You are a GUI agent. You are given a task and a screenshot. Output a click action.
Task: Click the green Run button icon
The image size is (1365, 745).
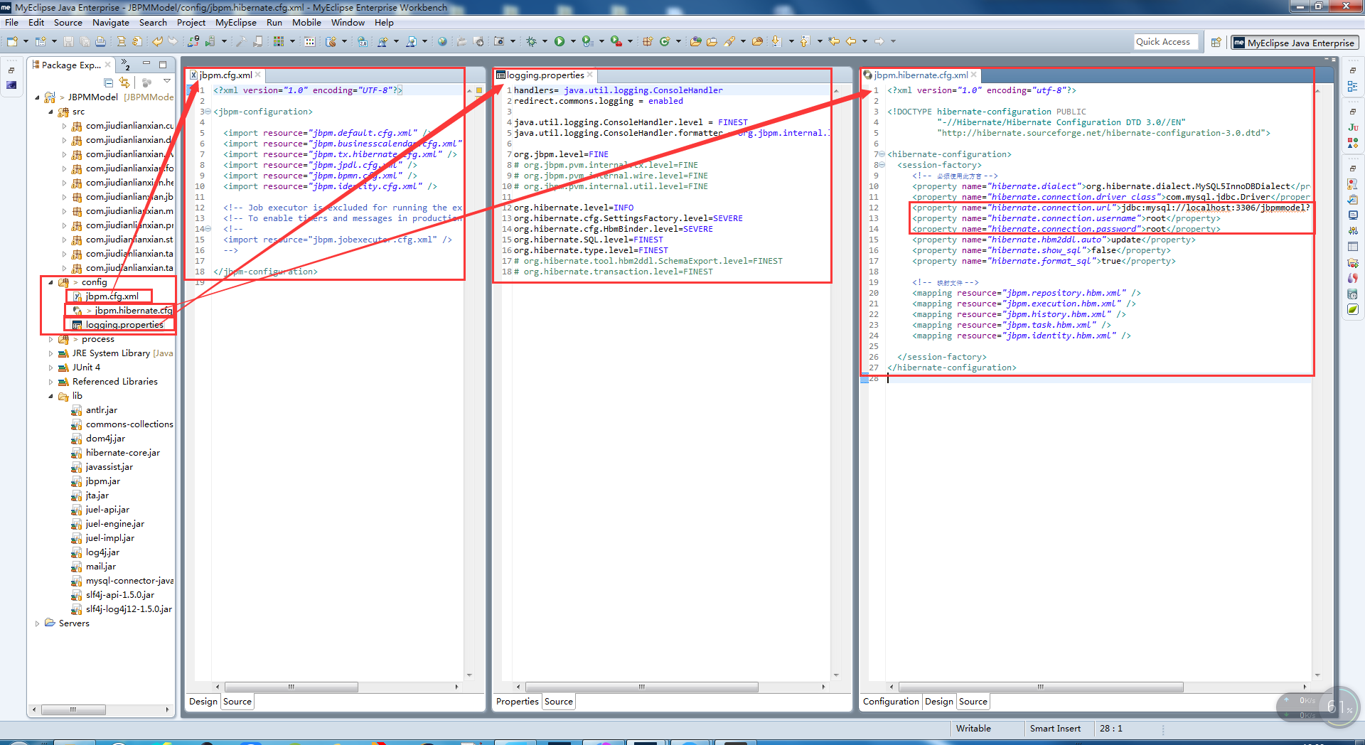point(560,42)
